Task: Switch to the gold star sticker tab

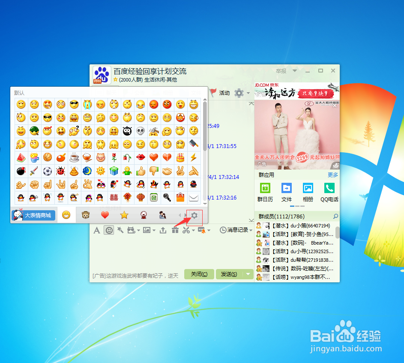Action: click(x=124, y=215)
